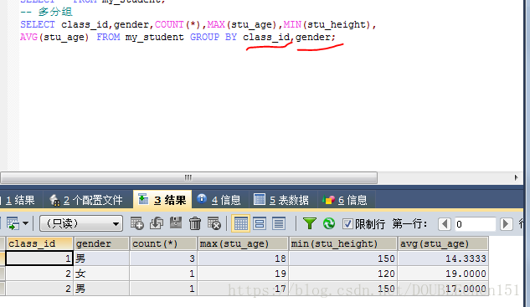Open the (只读) read-only mode dropdown
This screenshot has width=530, height=307.
click(x=81, y=223)
